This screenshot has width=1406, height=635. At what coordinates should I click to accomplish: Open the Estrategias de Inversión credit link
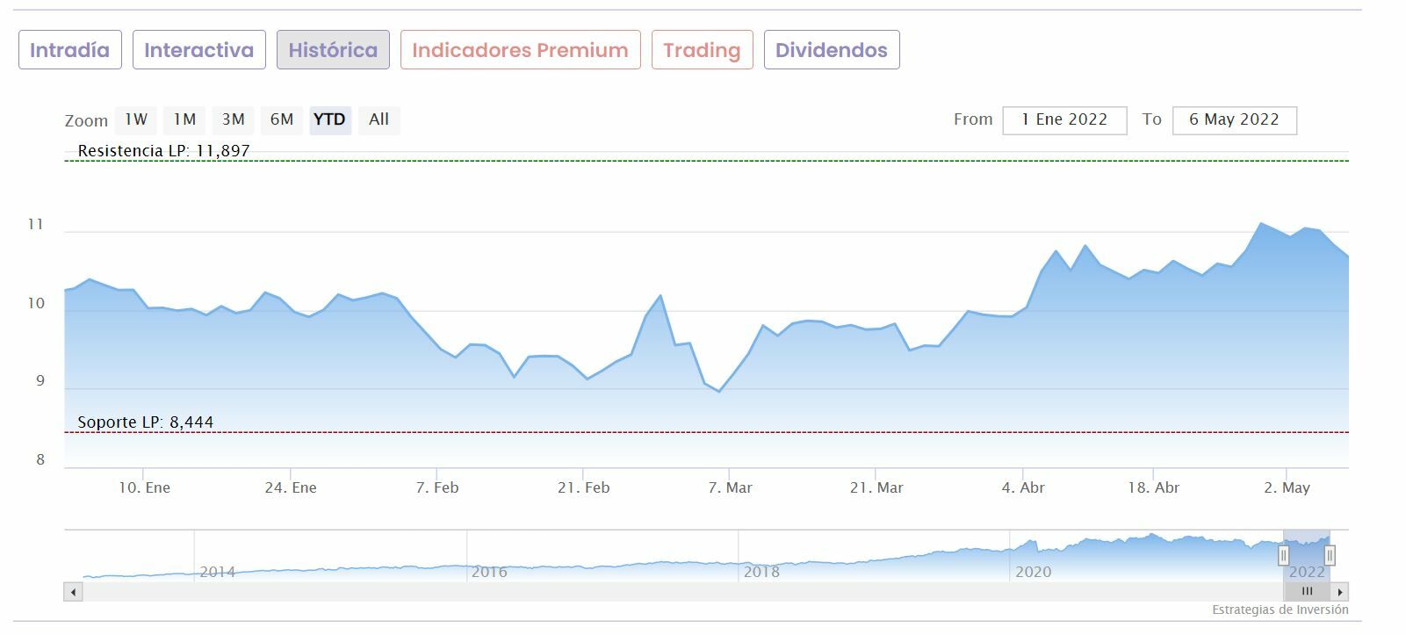coord(1280,610)
